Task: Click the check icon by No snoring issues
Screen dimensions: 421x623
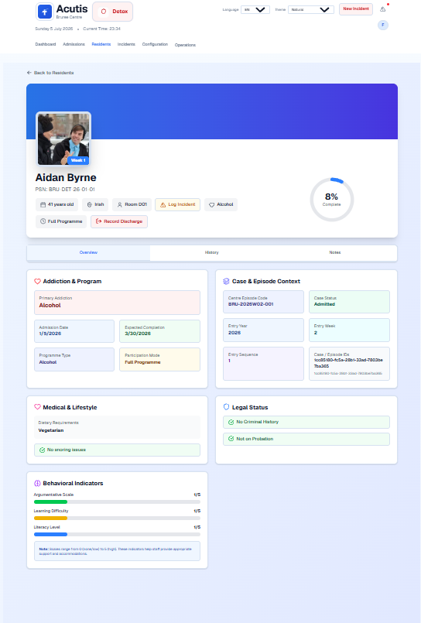Action: (42, 450)
